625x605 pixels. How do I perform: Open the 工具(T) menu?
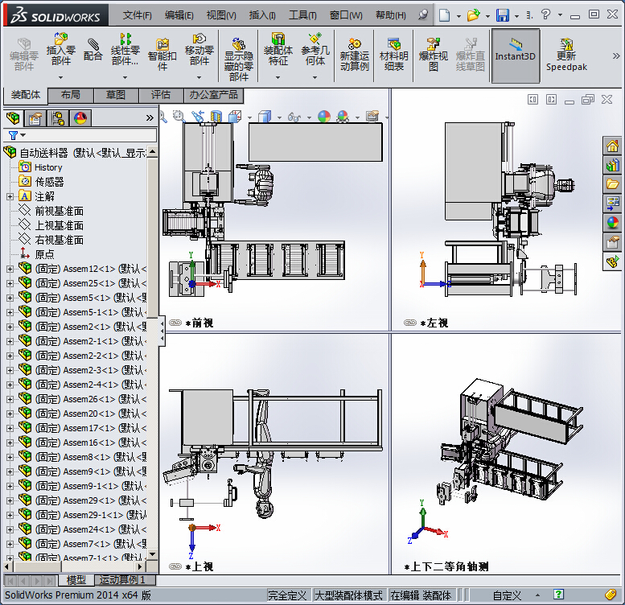tap(302, 15)
